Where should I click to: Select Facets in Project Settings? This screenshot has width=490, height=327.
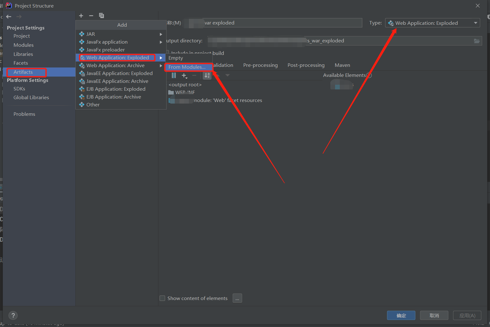(21, 63)
